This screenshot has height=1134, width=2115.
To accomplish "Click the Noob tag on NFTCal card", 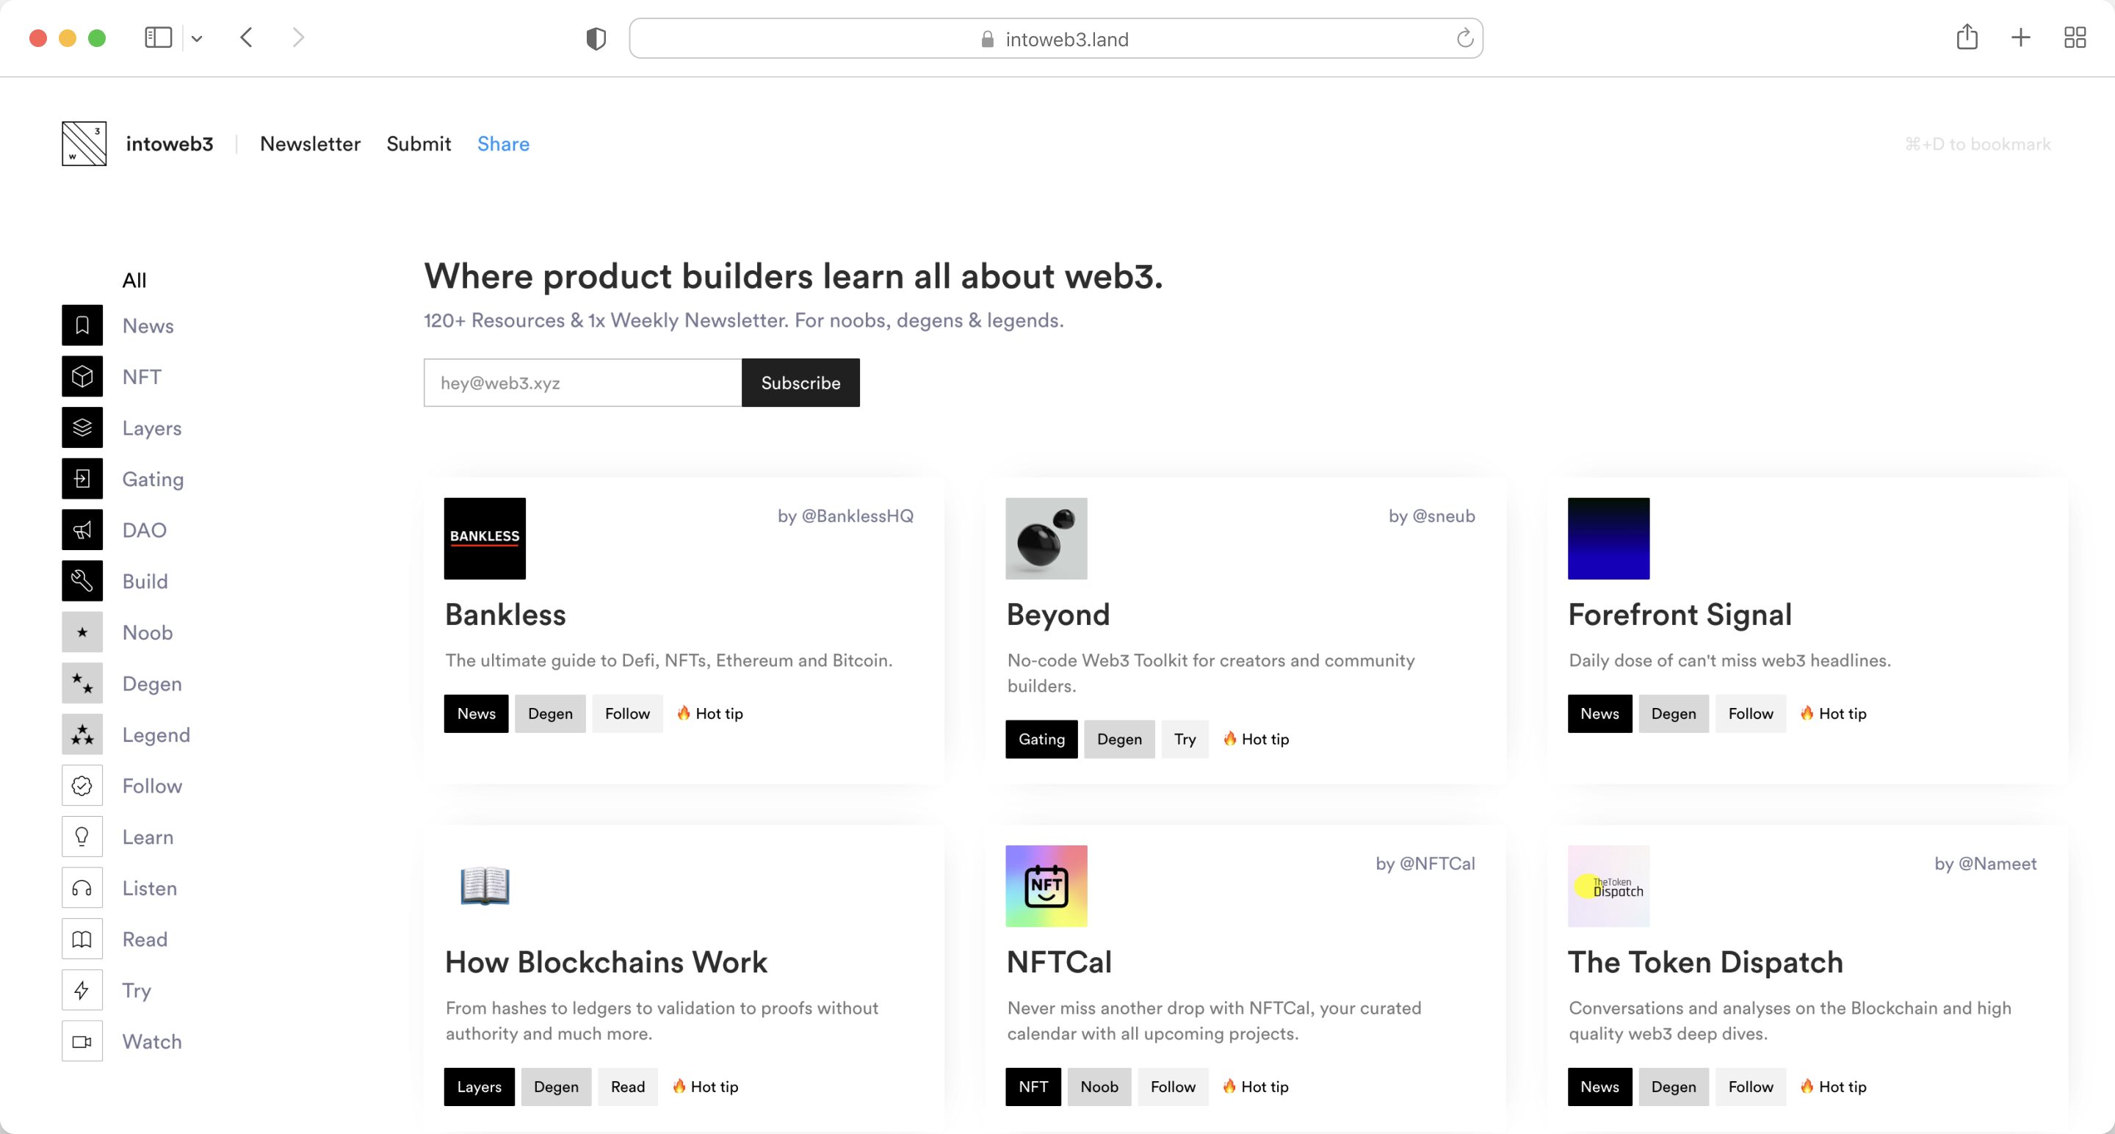I will click(1099, 1086).
